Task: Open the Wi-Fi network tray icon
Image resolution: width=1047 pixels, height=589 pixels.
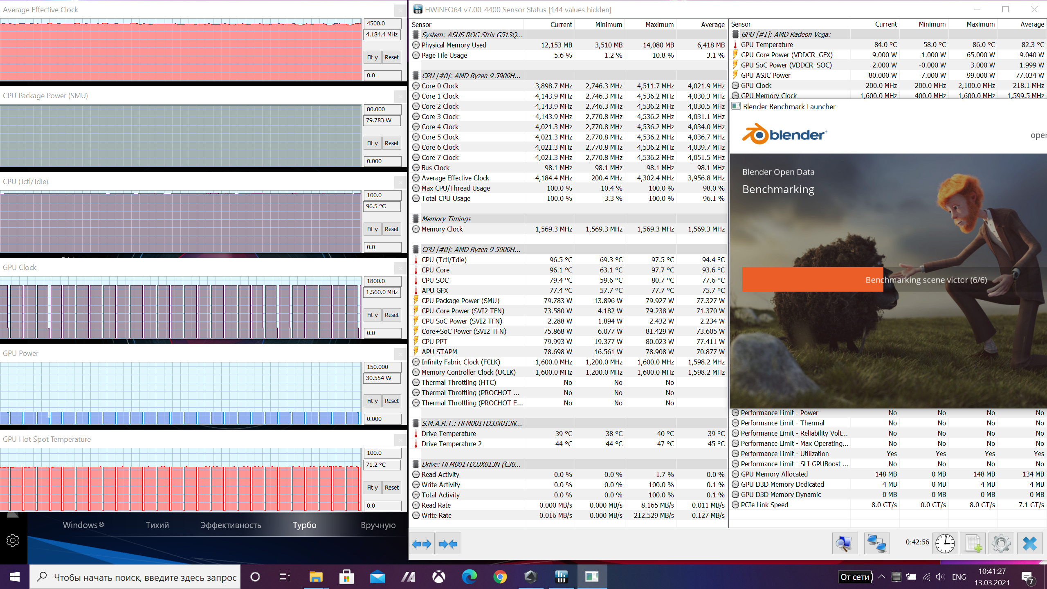Action: pyautogui.click(x=926, y=577)
